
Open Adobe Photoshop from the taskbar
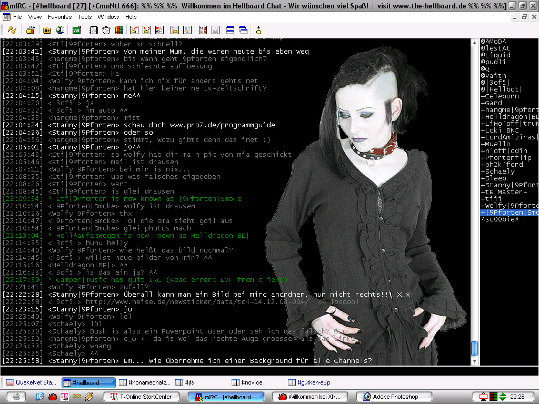pos(394,397)
